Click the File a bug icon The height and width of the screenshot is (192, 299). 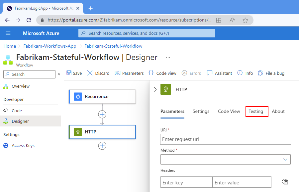pos(260,73)
